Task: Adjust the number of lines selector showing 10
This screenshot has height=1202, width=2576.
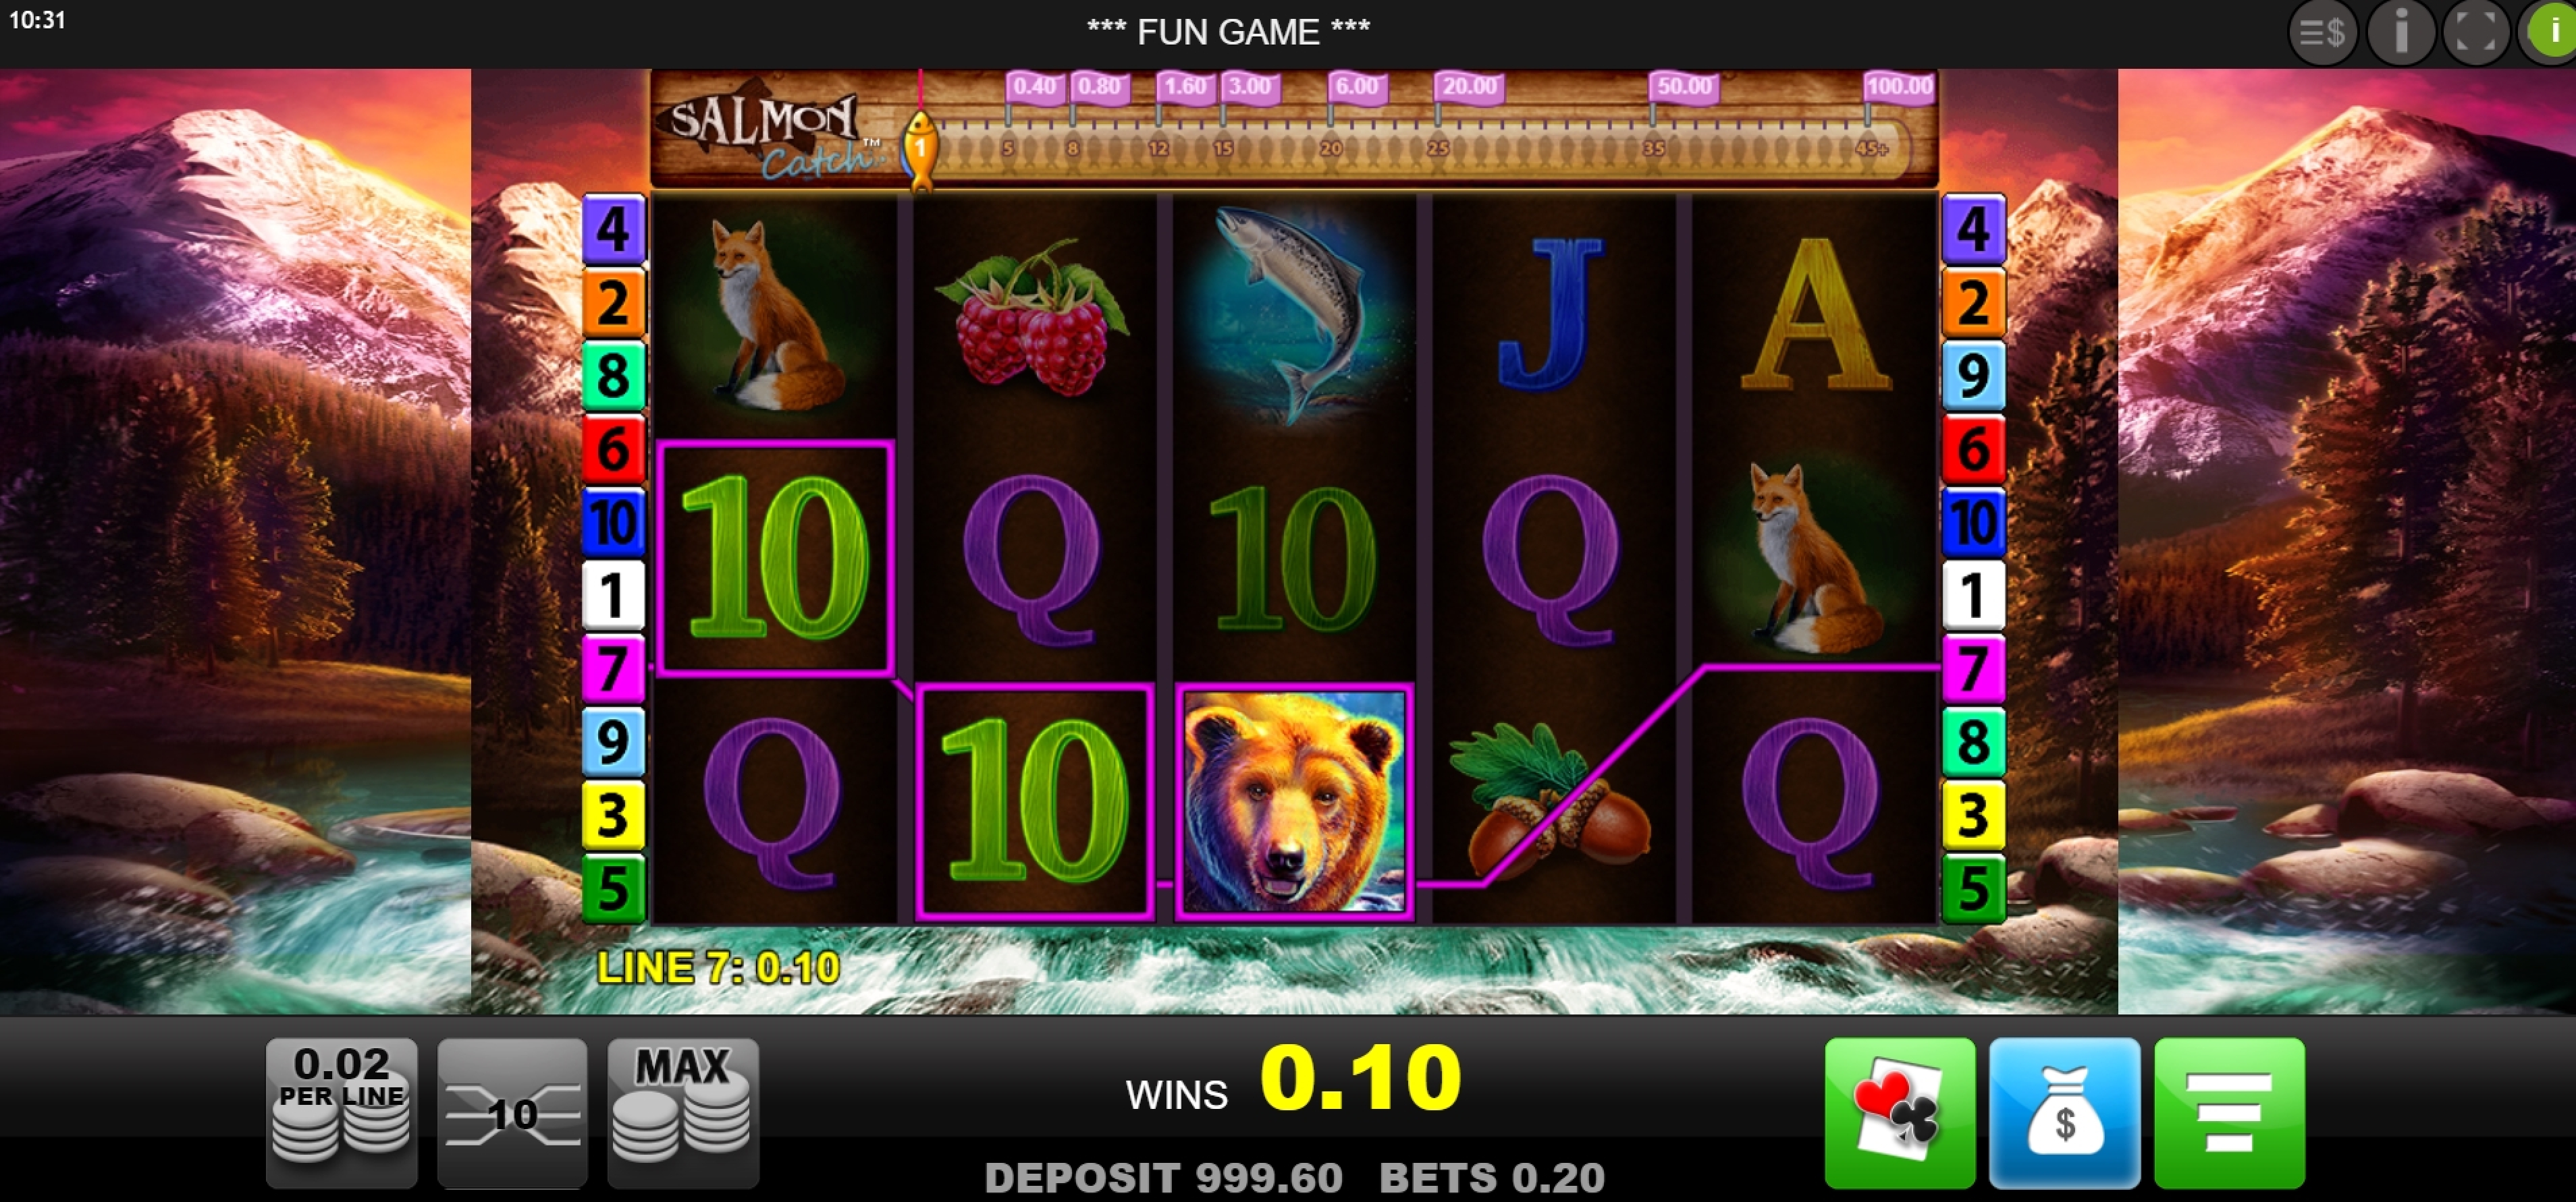Action: click(512, 1112)
